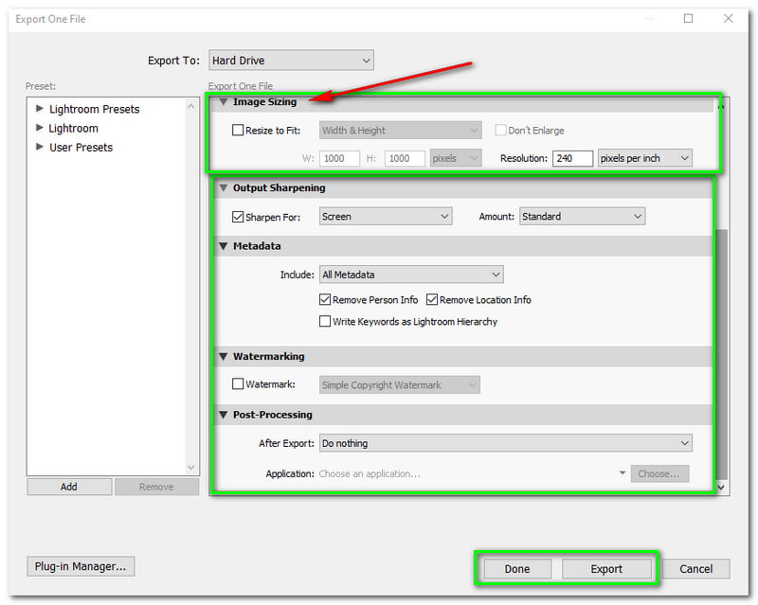Click the arrow beside Choose an application
The height and width of the screenshot is (605, 758).
[x=623, y=473]
